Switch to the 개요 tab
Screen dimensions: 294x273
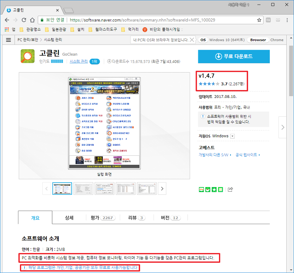tap(35, 218)
